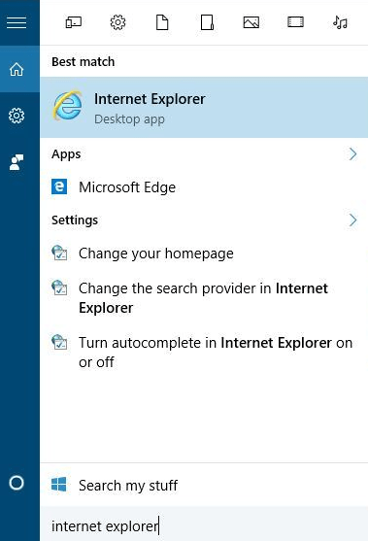368x541 pixels.
Task: Click the Cortana circle icon
Action: [17, 483]
